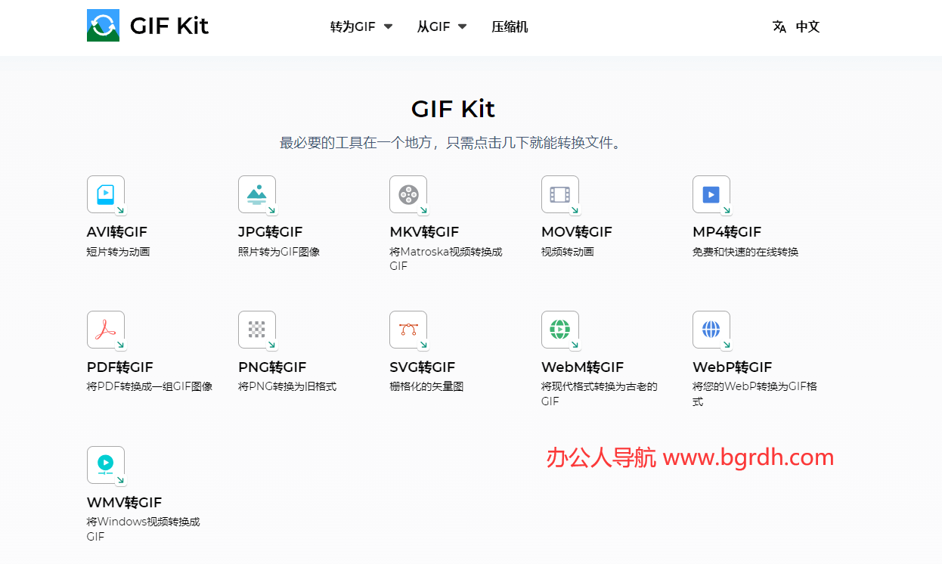Click the WebM转GIF globe icon
This screenshot has width=942, height=564.
tap(560, 330)
